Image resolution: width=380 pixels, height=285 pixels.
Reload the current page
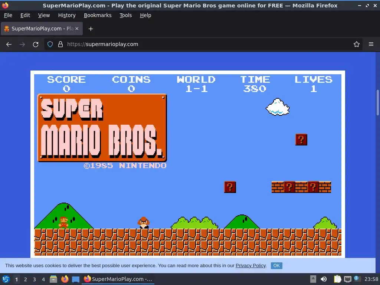click(x=36, y=45)
